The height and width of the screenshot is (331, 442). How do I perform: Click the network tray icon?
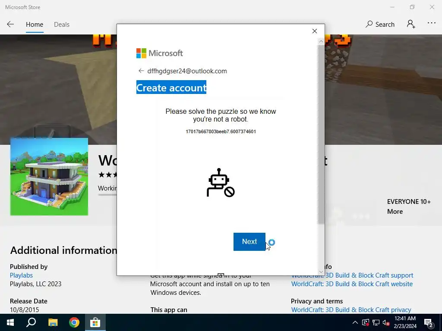click(x=376, y=322)
